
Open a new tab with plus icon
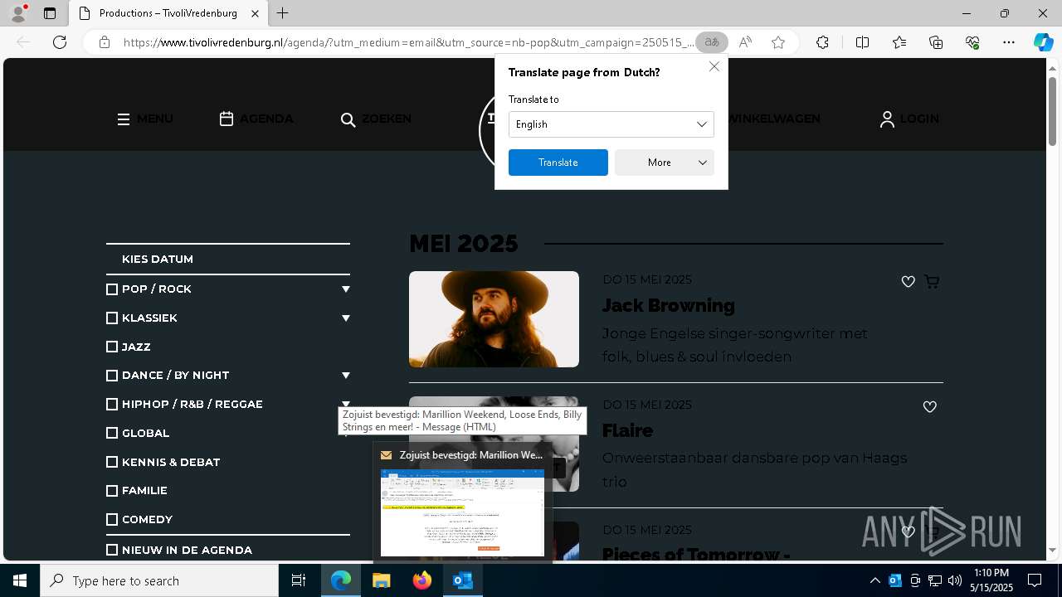pos(283,13)
